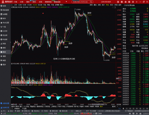The width and height of the screenshot is (149, 115).
Task: Toggle checkbox beside 关联报价
Action: click(x=12, y=108)
